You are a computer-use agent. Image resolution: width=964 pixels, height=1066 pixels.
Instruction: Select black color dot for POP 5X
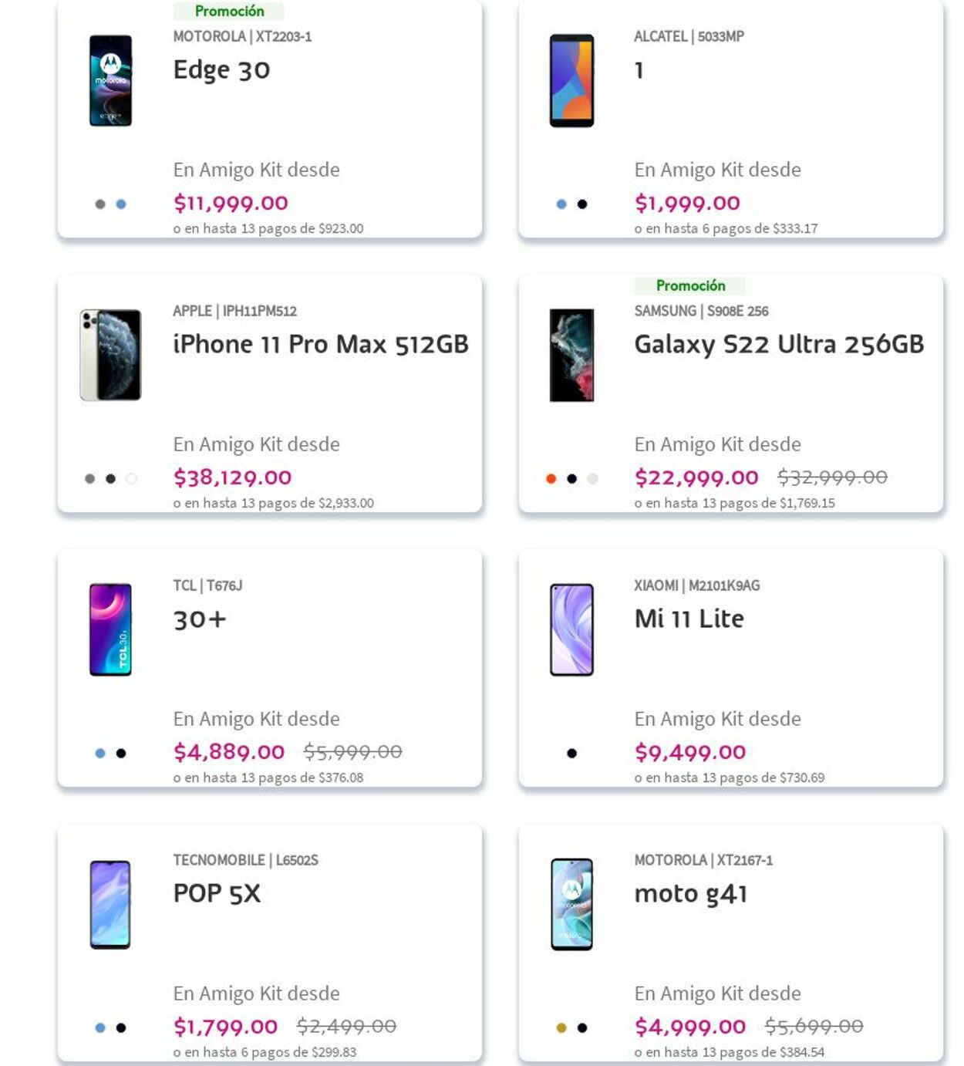pos(121,1028)
